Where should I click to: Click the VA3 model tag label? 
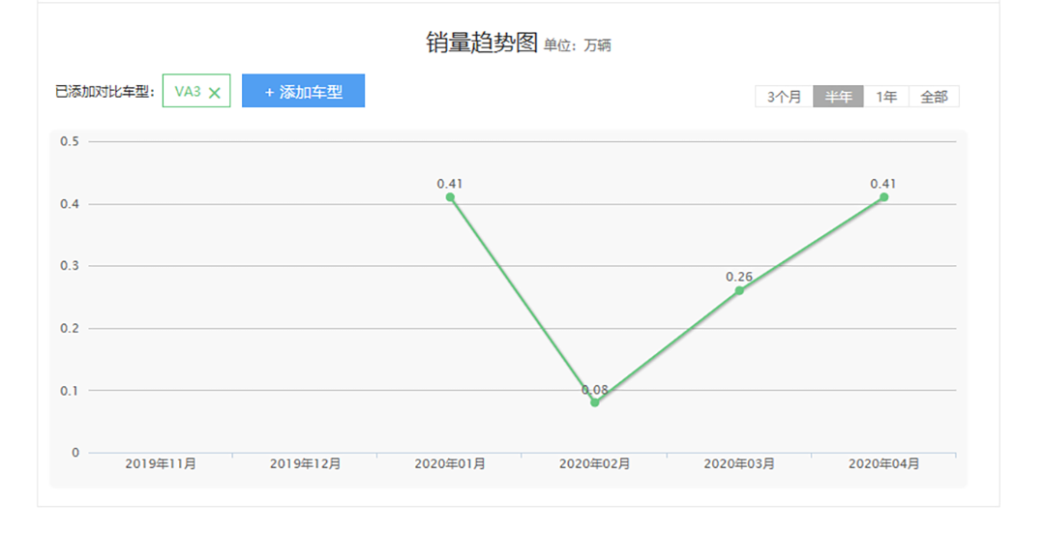pos(187,92)
